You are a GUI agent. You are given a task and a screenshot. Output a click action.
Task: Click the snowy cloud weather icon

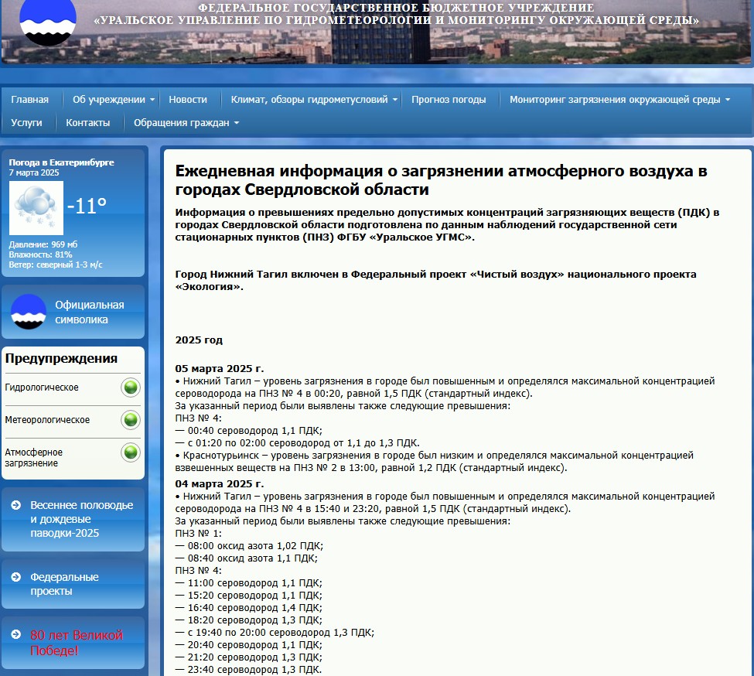point(36,208)
